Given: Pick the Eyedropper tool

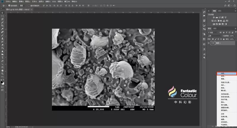Looking at the screenshot, I should 2,29.
